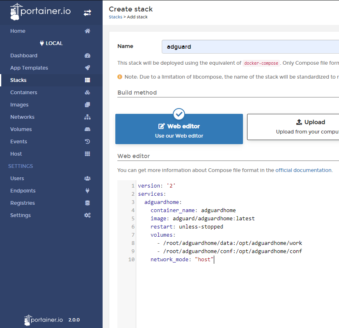Screen dimensions: 339x328
Task: Click the App Templates rocket icon
Action: [x=87, y=68]
